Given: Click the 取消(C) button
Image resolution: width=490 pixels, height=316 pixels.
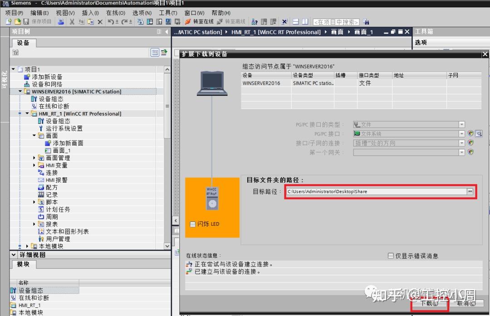Looking at the screenshot, I should 466,303.
